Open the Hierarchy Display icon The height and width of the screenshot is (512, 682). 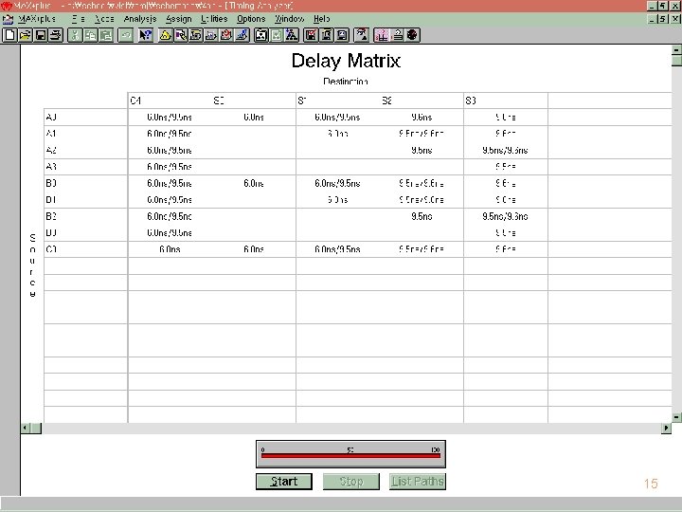point(165,35)
